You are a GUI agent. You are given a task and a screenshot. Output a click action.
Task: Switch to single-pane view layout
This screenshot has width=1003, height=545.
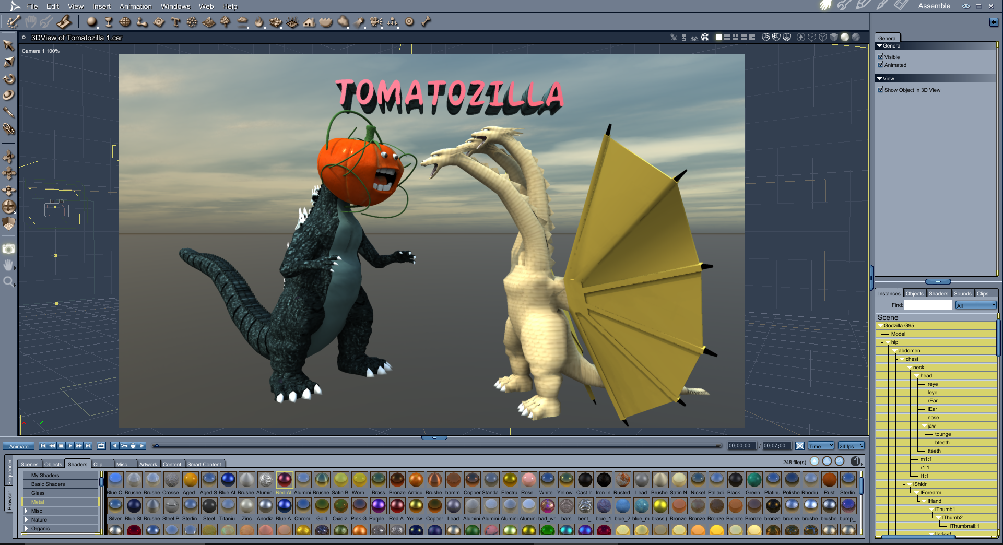click(x=718, y=38)
